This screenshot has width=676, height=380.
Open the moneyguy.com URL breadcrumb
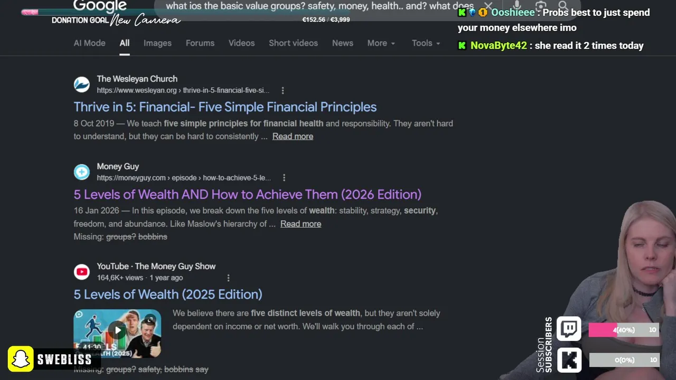tap(184, 178)
